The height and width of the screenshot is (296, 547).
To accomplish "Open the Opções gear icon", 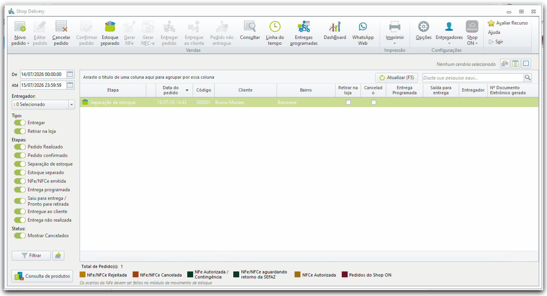I will tap(424, 26).
